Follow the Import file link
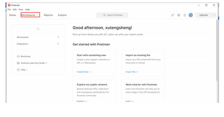224x117 pixels. pyautogui.click(x=131, y=72)
